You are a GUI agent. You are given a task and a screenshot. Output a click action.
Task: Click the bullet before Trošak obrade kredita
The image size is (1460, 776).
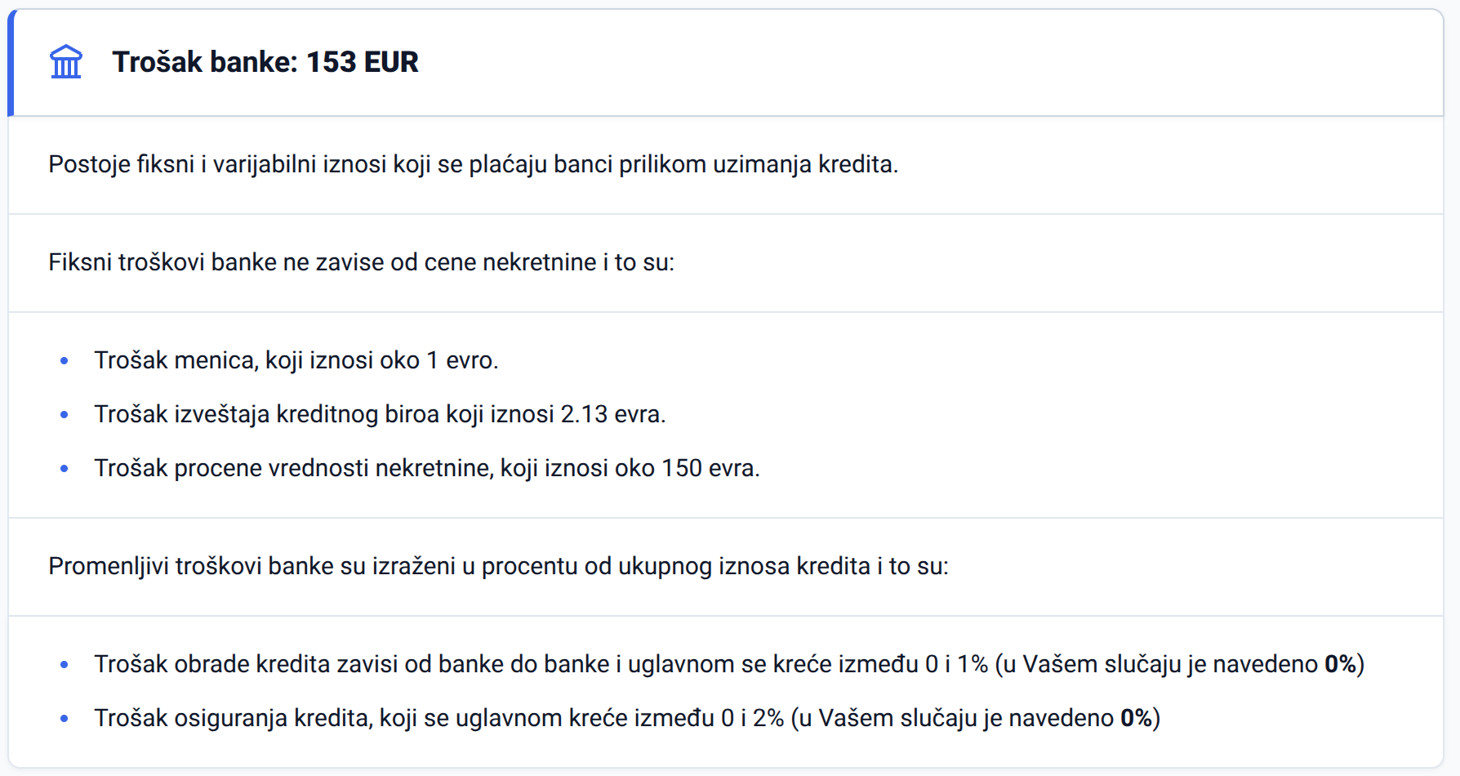(x=65, y=664)
